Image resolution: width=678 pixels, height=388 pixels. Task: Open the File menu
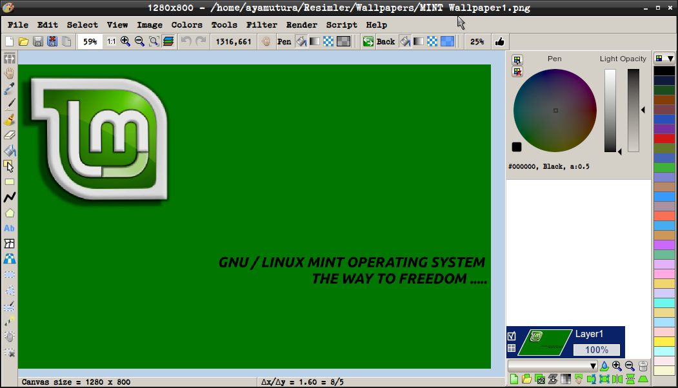[17, 24]
